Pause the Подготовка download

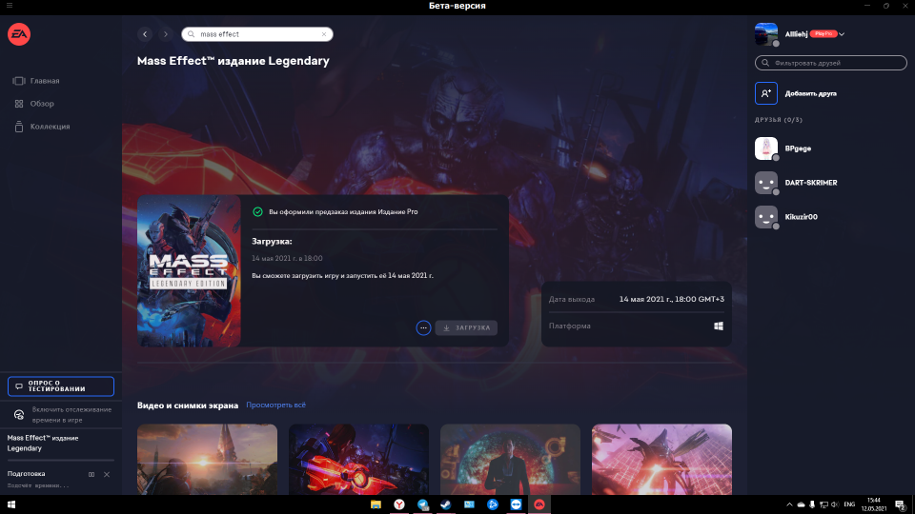coord(91,474)
